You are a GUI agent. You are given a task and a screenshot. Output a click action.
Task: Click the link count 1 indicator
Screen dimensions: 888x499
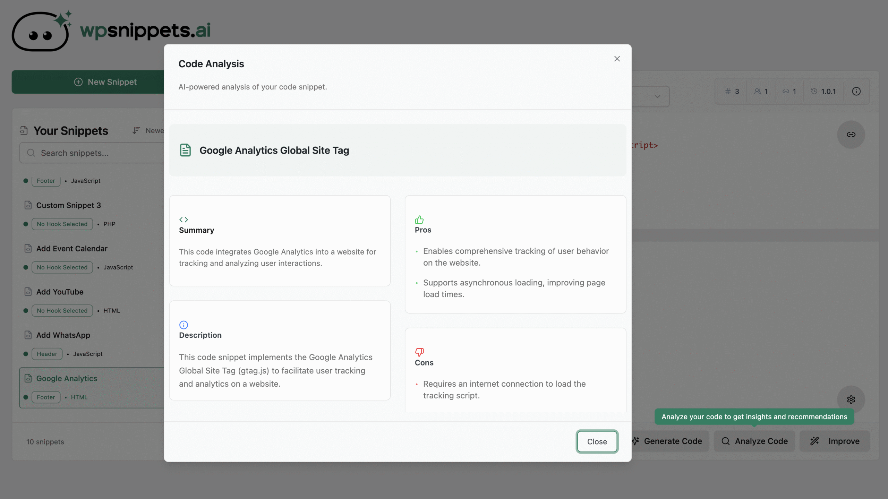click(789, 91)
